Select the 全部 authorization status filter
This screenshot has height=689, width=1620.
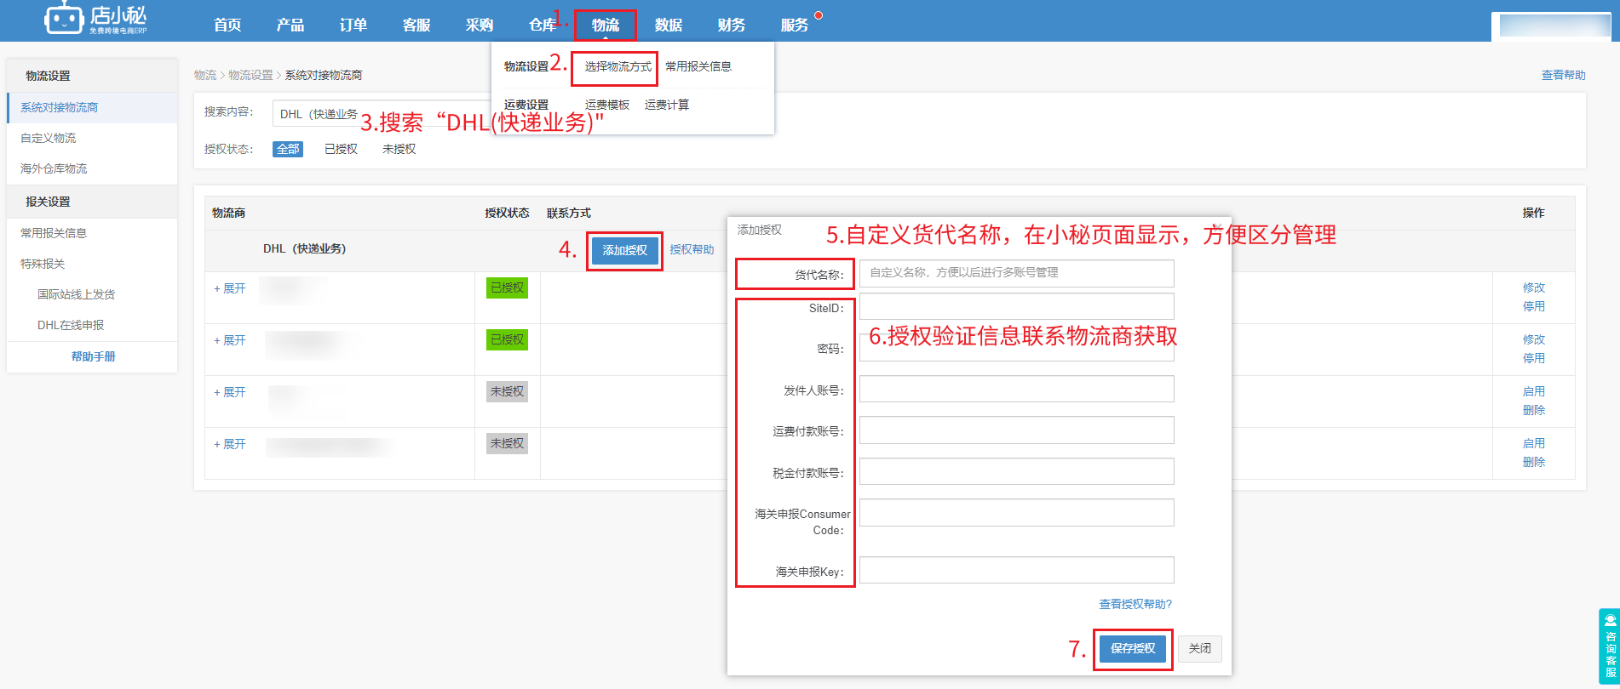[288, 149]
